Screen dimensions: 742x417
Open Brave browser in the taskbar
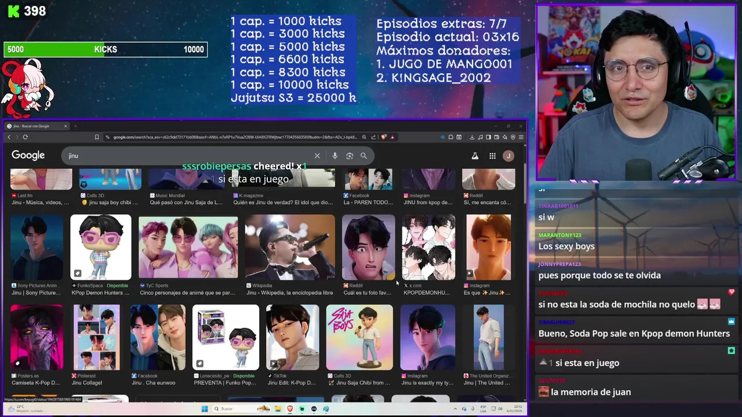pos(290,409)
